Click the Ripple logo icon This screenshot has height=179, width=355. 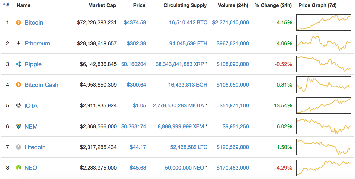click(18, 64)
